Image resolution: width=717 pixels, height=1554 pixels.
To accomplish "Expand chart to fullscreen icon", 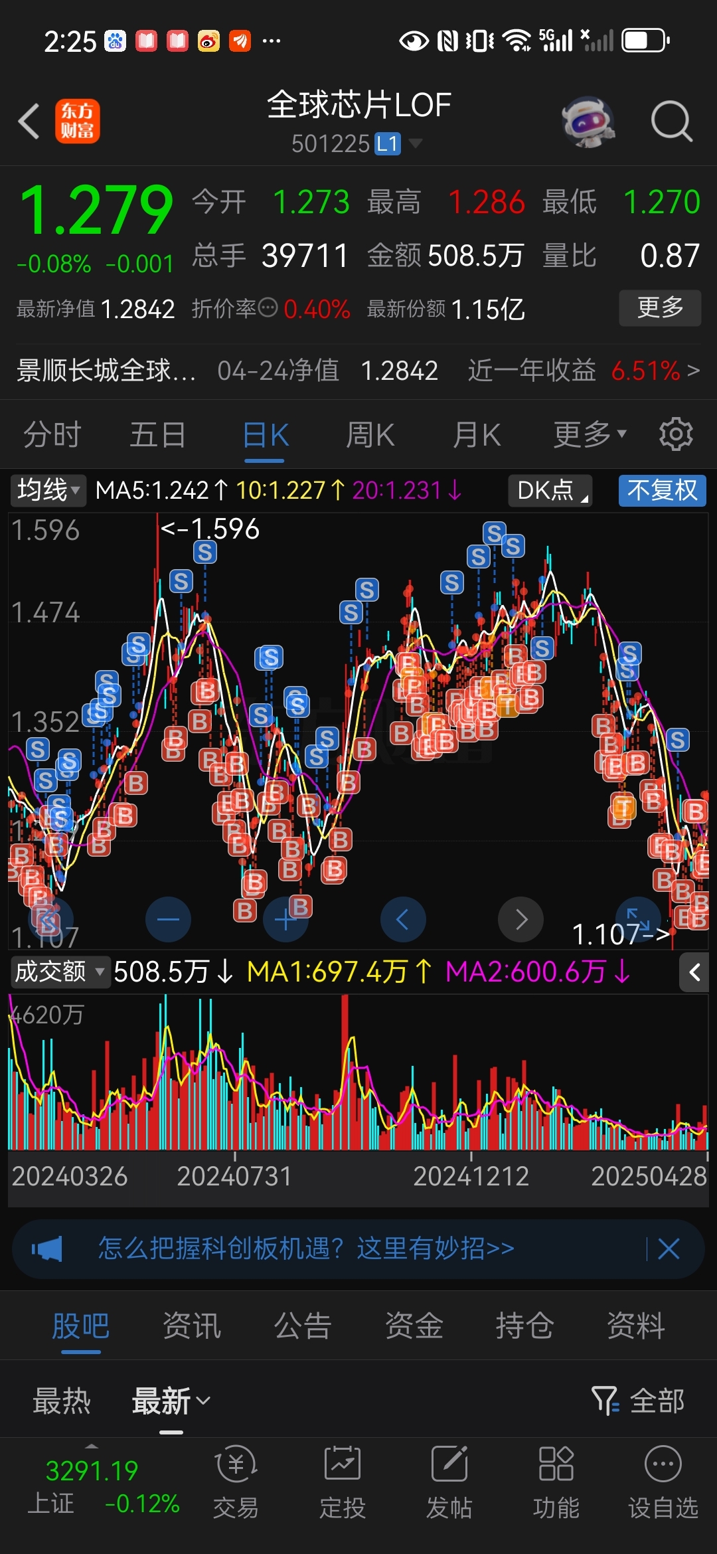I will [x=638, y=919].
